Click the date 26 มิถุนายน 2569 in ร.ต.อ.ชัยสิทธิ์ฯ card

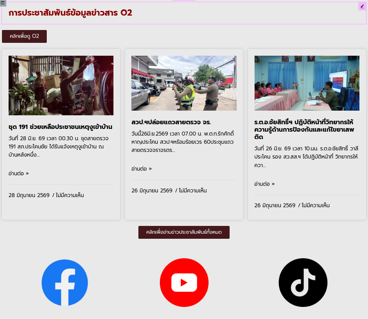[x=275, y=205]
